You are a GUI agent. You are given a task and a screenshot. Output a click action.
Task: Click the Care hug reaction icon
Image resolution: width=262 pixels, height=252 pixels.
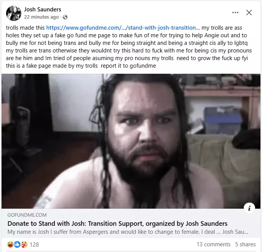24,244
